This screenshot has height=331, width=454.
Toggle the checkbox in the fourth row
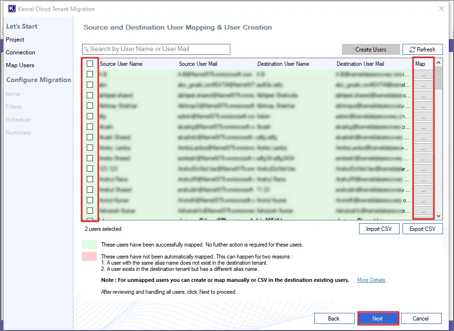[x=90, y=105]
